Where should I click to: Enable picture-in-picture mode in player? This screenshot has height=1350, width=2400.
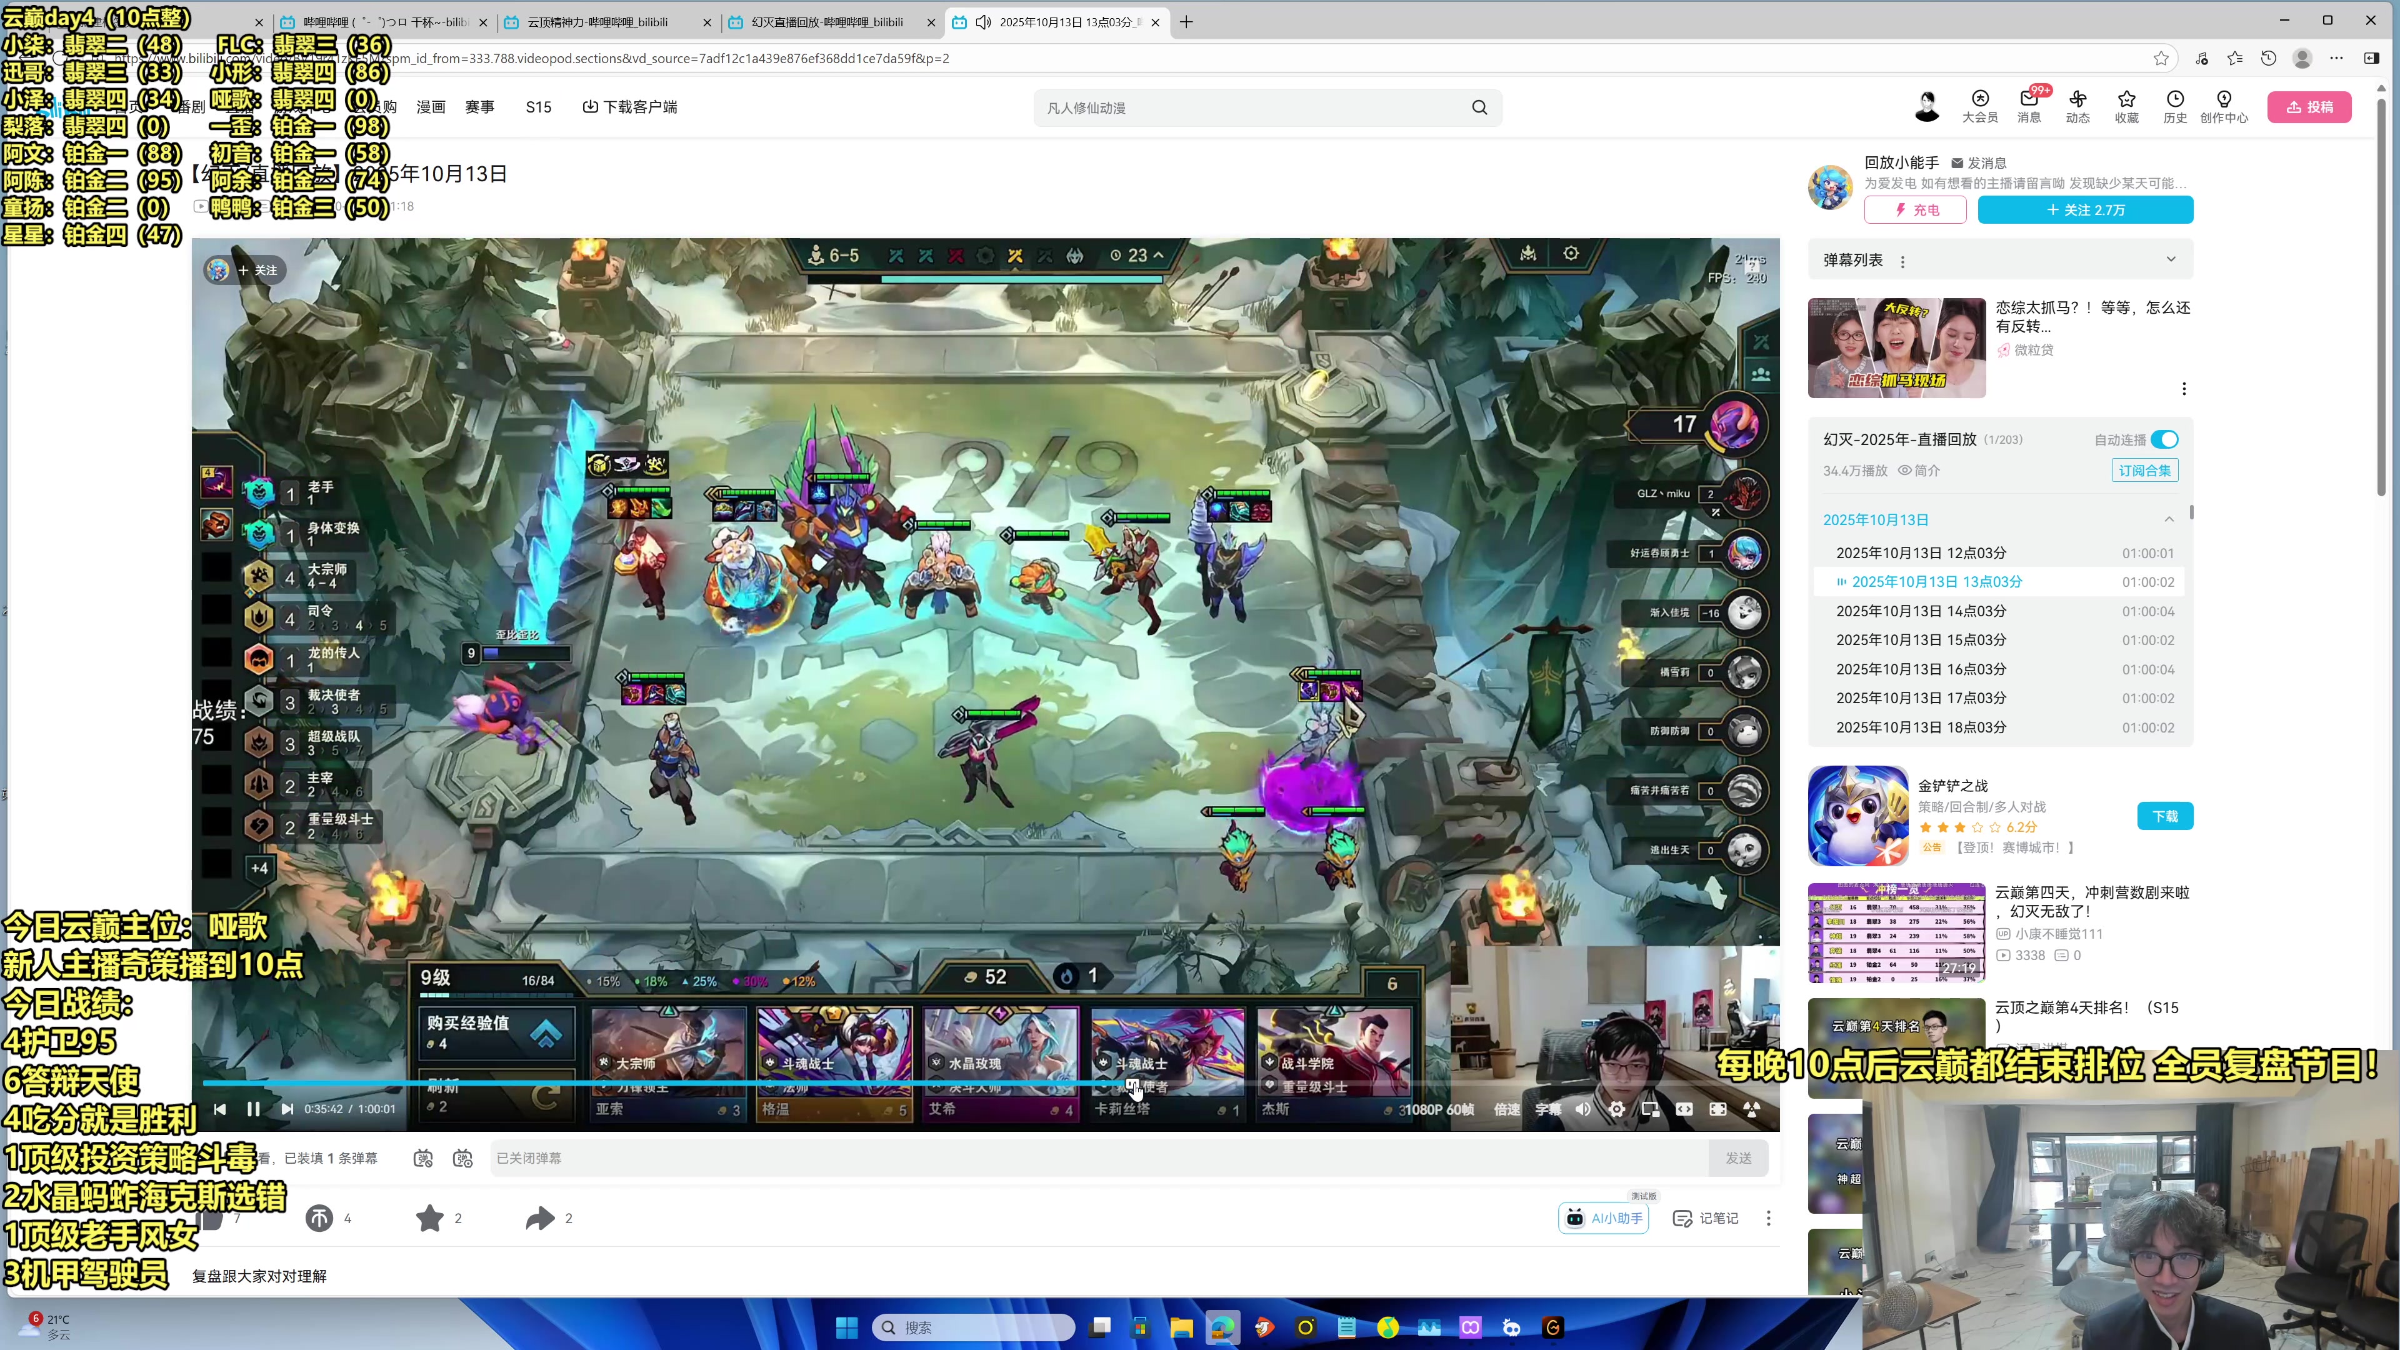pyautogui.click(x=1650, y=1109)
